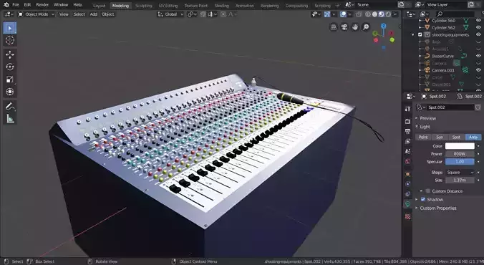Image resolution: width=484 pixels, height=265 pixels.
Task: Click the outliner search field
Action: (455, 14)
